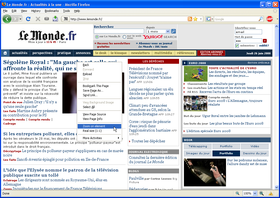The image size is (280, 198).
Task: Click the Yahoo! Search logo
Action: click(160, 37)
